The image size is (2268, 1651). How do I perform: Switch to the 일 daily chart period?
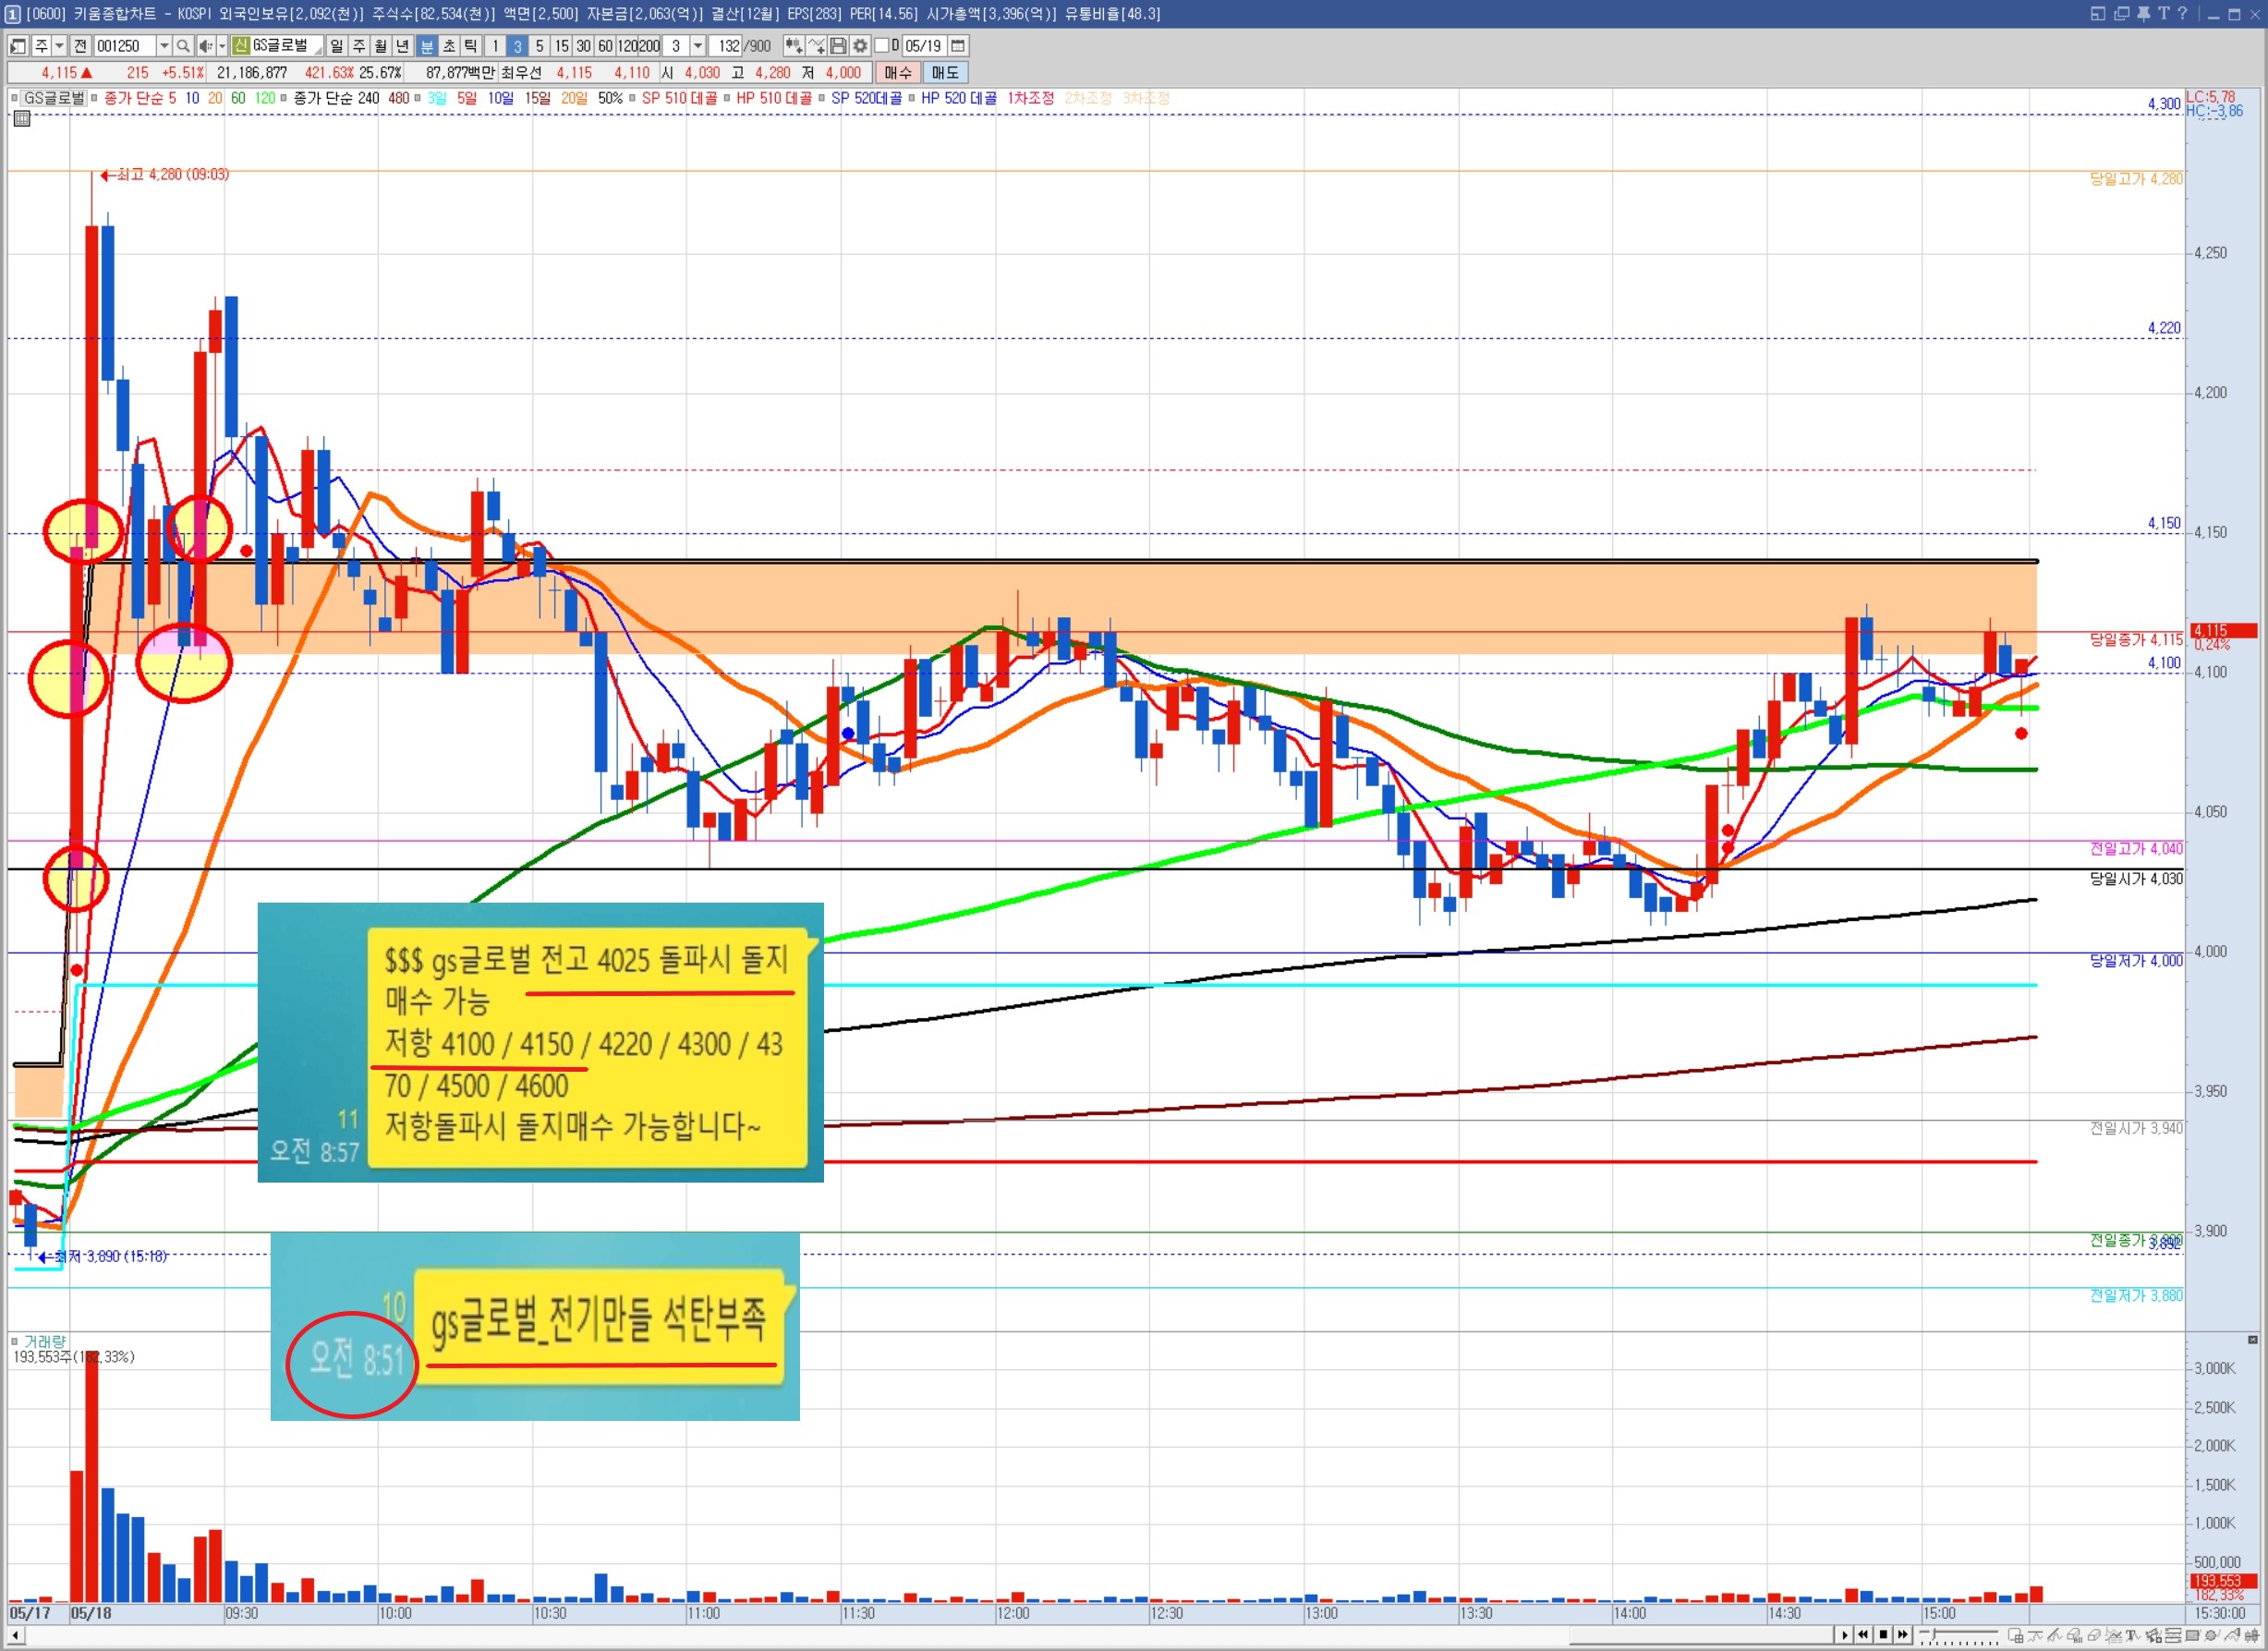[x=336, y=46]
